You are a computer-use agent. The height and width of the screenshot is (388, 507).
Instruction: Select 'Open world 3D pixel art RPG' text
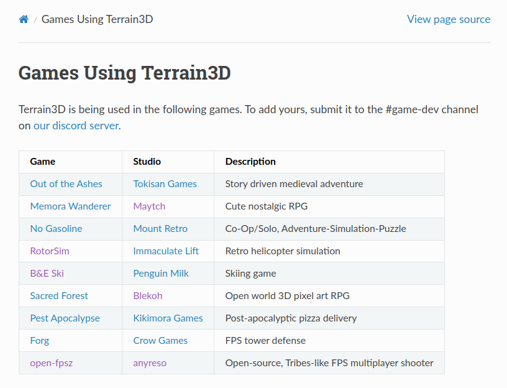pos(287,296)
